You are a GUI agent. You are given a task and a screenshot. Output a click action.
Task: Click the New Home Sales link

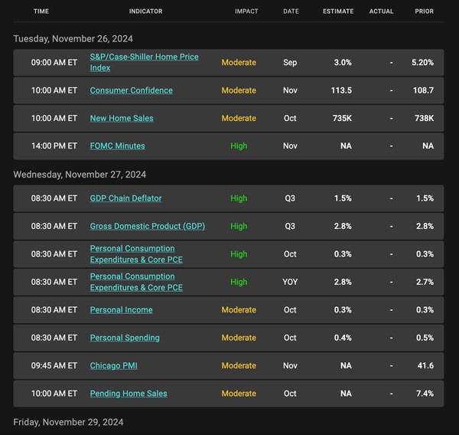click(x=122, y=118)
